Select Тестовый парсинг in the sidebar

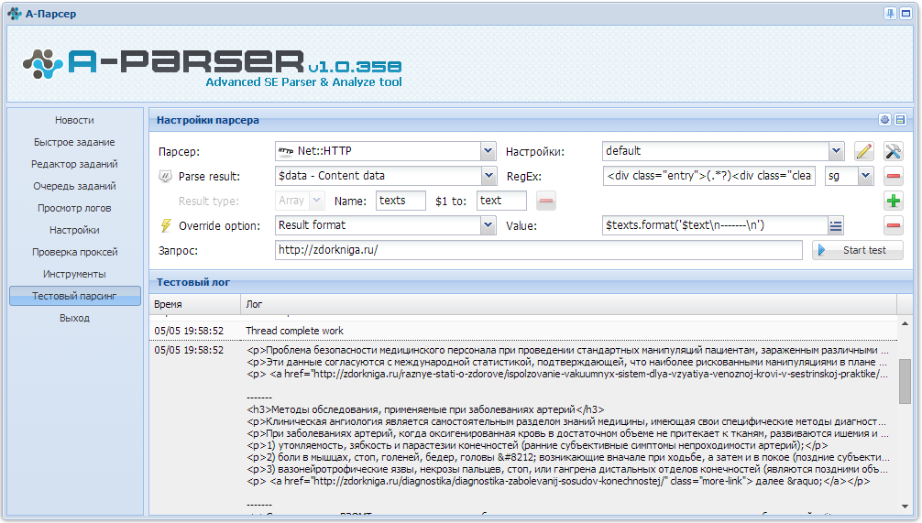pos(74,296)
